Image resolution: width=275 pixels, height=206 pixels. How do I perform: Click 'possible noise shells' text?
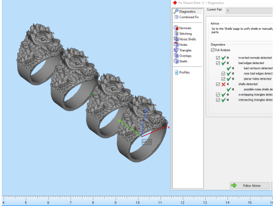pos(258,89)
